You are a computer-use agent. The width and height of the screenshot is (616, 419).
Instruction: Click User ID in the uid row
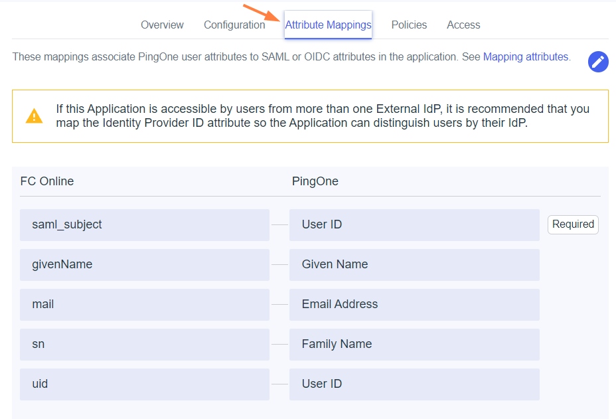(x=414, y=384)
